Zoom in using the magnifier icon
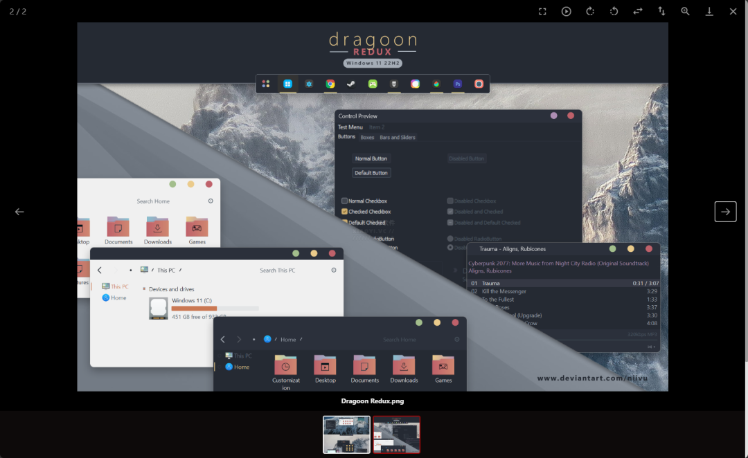This screenshot has width=748, height=458. click(685, 12)
